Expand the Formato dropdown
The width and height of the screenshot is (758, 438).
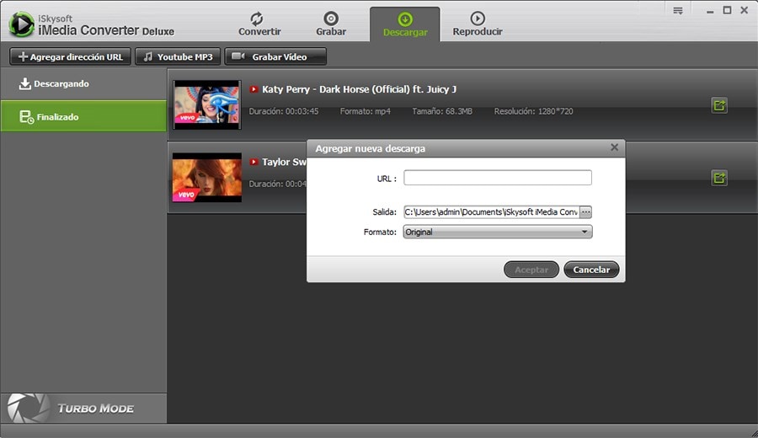pos(498,232)
